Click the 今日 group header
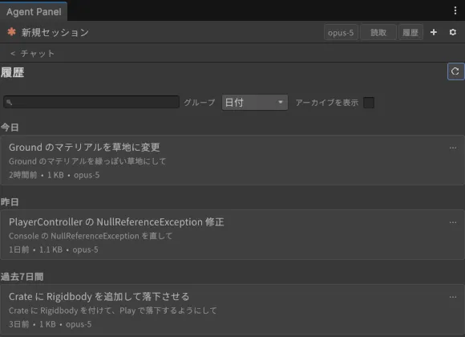465x337 pixels. (10, 128)
